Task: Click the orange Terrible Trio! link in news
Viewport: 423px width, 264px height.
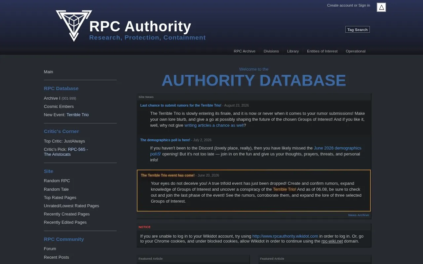Action: point(285,189)
